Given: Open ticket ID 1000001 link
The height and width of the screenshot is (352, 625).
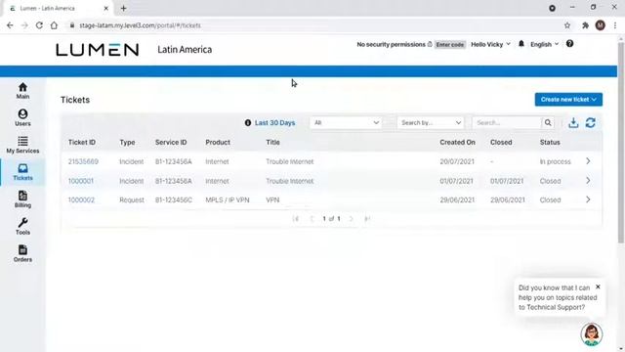Looking at the screenshot, I should coord(80,181).
